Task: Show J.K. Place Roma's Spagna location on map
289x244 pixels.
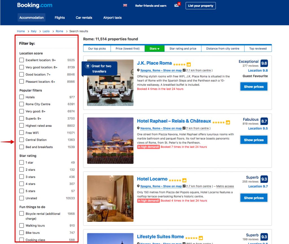Action: click(161, 70)
